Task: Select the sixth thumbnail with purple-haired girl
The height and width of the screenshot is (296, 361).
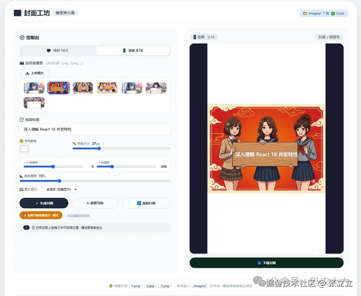Action: click(156, 88)
